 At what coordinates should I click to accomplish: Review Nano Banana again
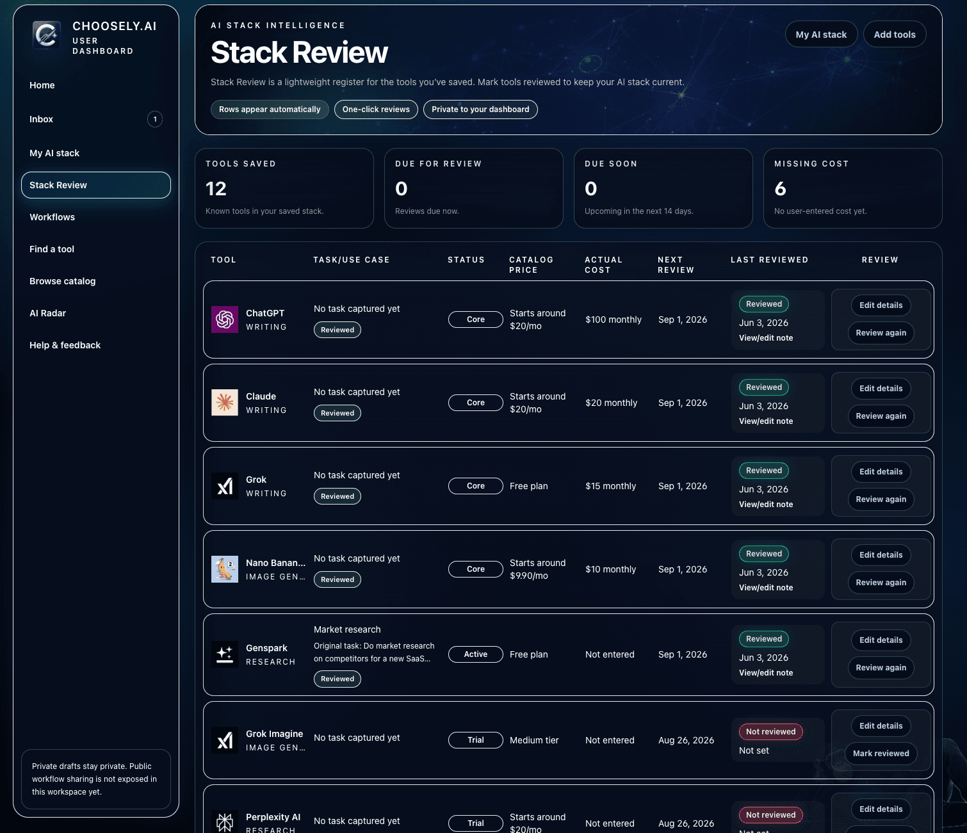pyautogui.click(x=881, y=583)
